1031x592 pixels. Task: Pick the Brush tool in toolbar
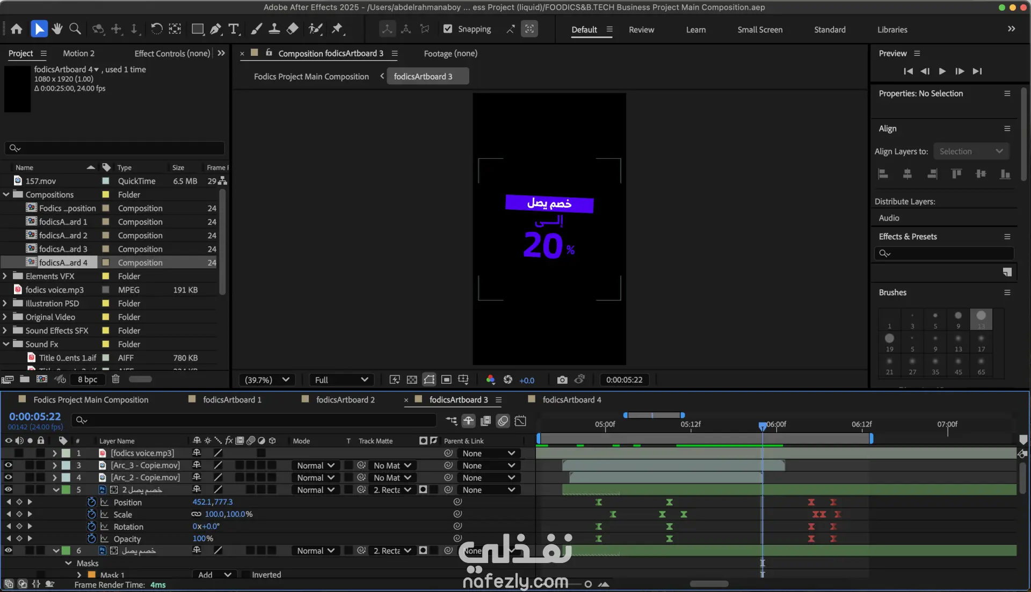[256, 29]
